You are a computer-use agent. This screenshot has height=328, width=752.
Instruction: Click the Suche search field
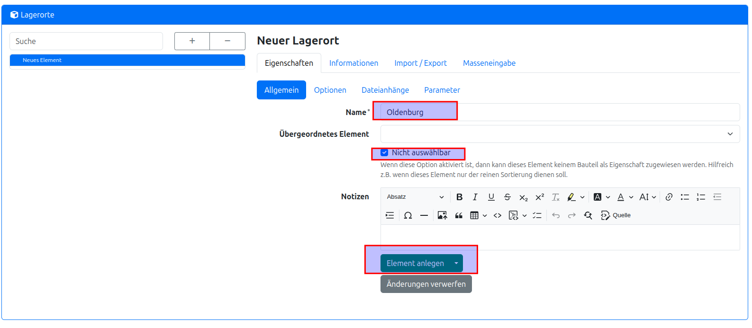pos(86,42)
